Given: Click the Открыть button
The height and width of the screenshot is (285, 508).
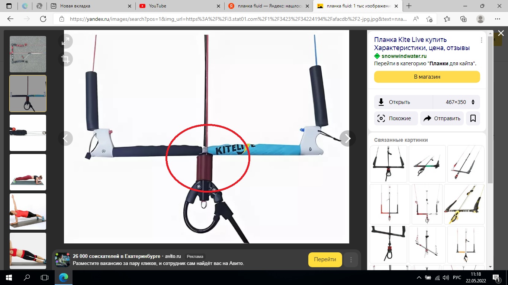Looking at the screenshot, I should click(x=403, y=102).
